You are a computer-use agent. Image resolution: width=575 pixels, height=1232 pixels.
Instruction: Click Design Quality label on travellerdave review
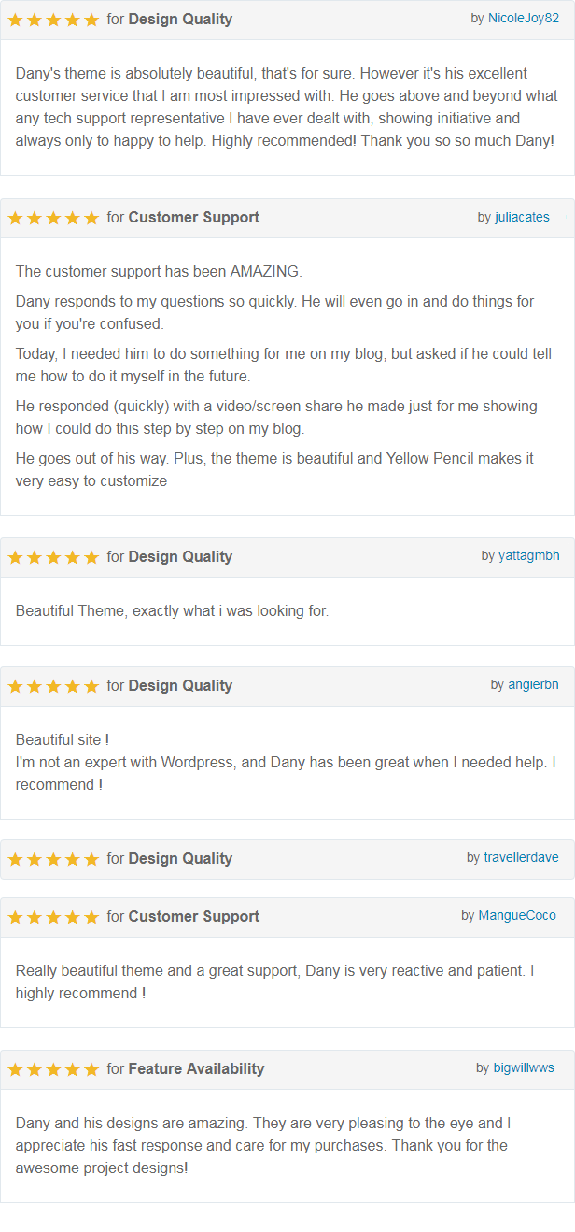tap(180, 858)
